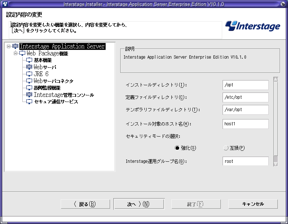Go back with the 戻る(B) button
This screenshot has height=224, width=288.
pyautogui.click(x=86, y=204)
